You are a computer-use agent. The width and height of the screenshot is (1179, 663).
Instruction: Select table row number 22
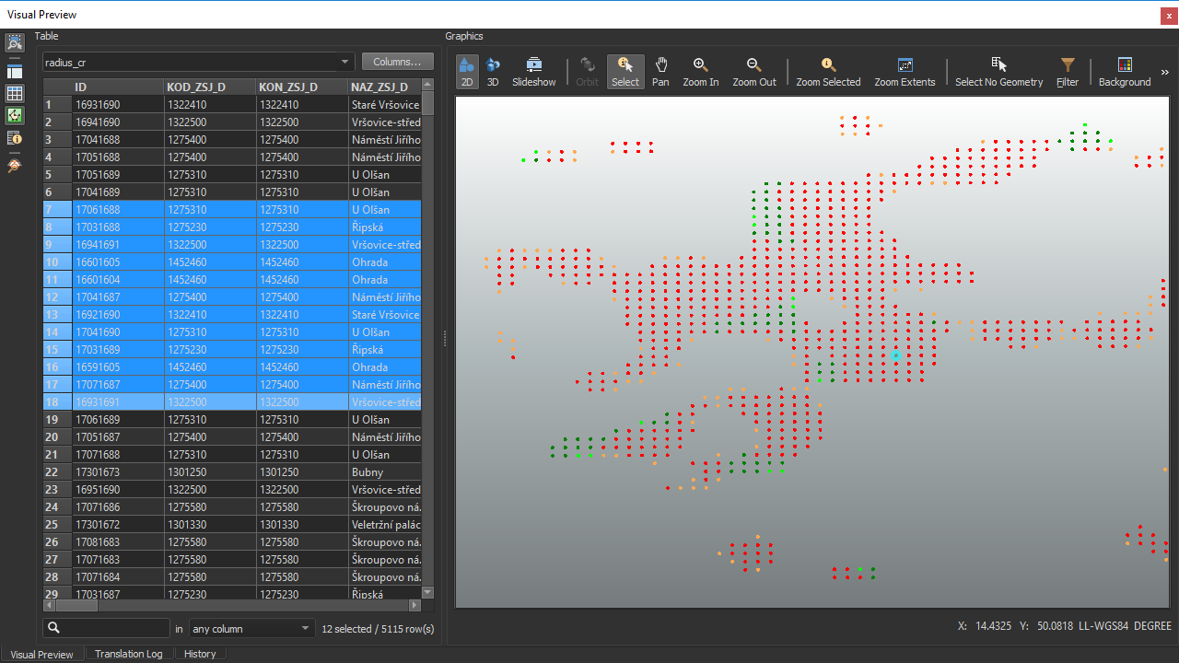[57, 472]
